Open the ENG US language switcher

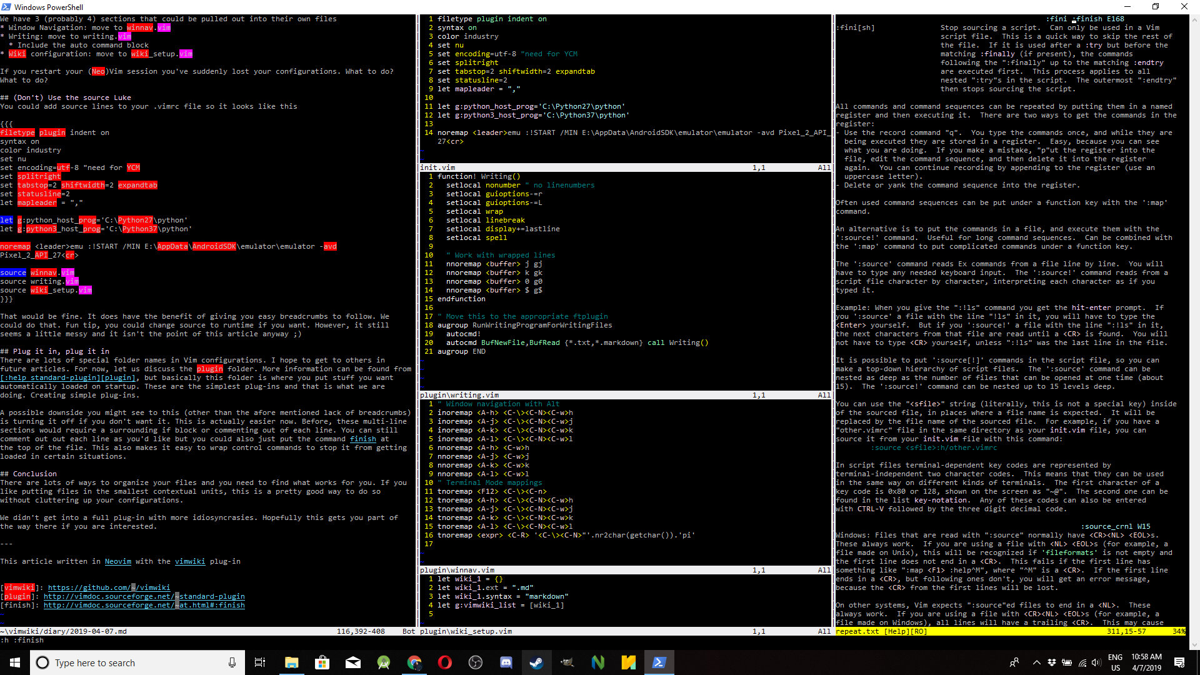click(x=1115, y=662)
